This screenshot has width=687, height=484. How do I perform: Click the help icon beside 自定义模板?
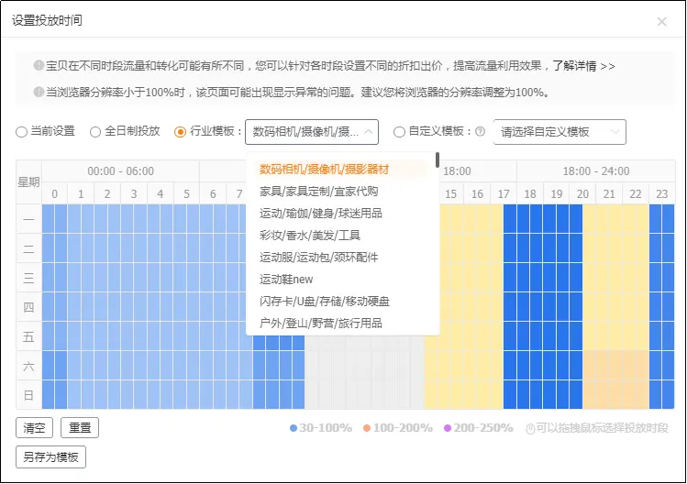click(x=480, y=132)
